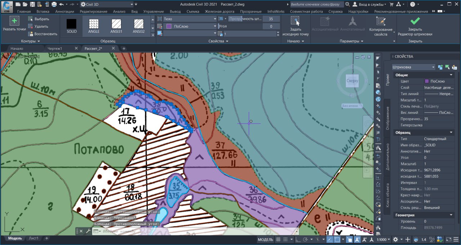The width and height of the screenshot is (461, 245).
Task: Open the Civil 3D workspace dropdown
Action: (107, 4)
